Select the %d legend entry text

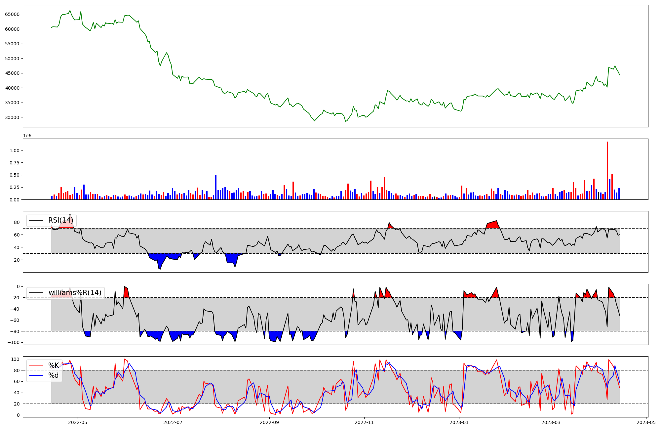click(54, 375)
